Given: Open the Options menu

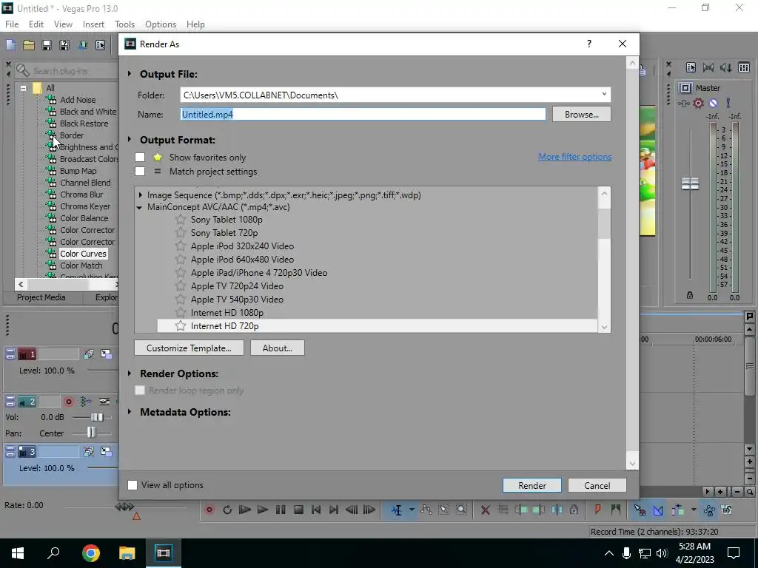Looking at the screenshot, I should coord(161,24).
